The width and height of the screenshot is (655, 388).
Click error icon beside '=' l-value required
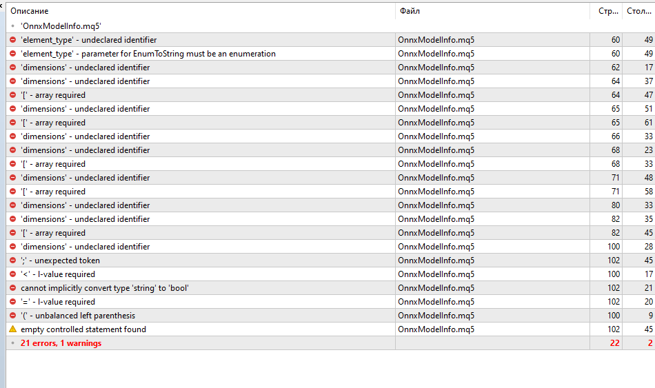click(12, 302)
